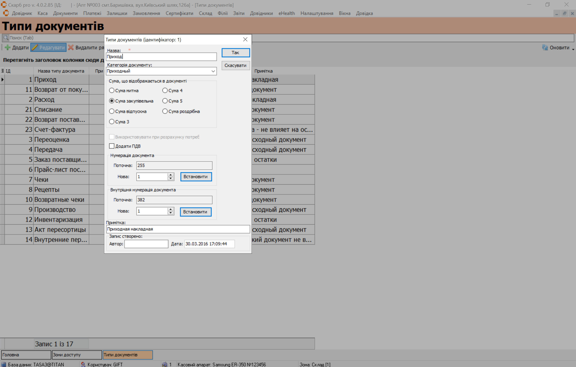Screen dimensions: 576x367
Task: Click the Оновити refresh icon
Action: coord(545,47)
